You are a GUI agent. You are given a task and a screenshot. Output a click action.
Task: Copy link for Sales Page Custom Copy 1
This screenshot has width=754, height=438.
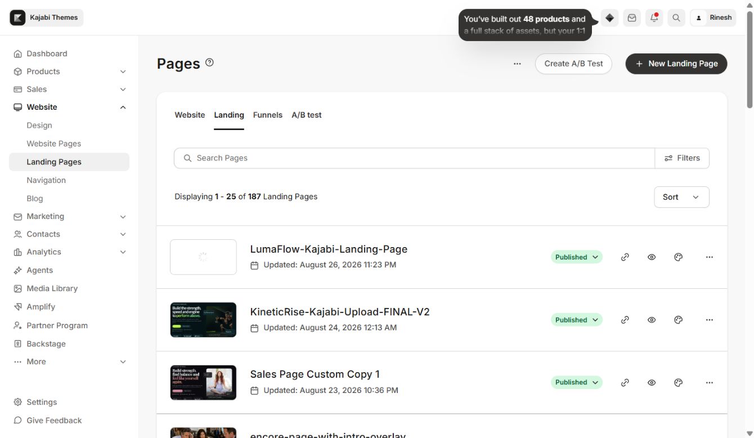[x=625, y=382]
